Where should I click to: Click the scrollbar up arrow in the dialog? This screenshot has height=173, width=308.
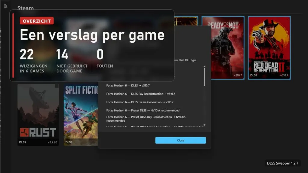[205, 66]
